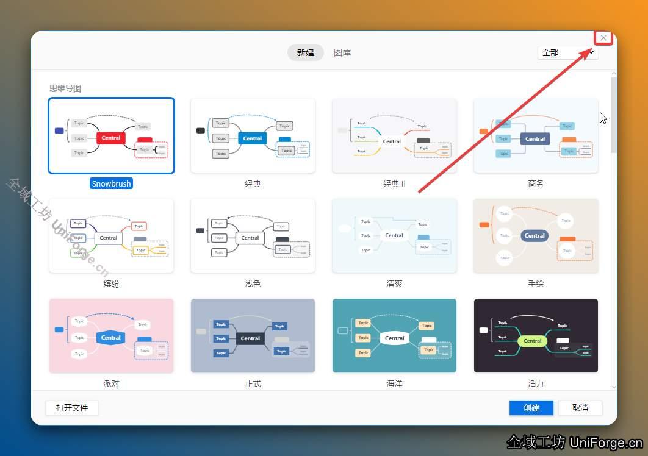Click the 活力 label text

536,383
